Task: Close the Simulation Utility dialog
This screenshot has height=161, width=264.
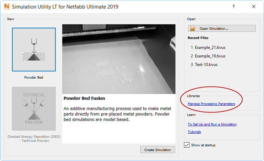Action: [254, 6]
